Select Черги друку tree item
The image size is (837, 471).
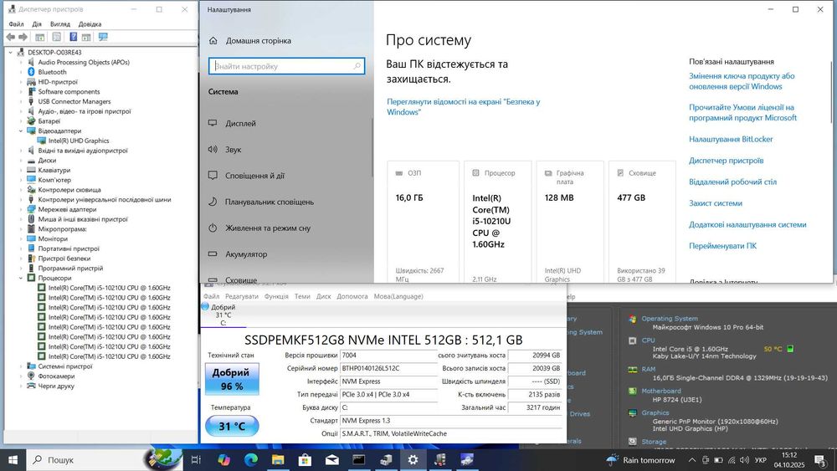point(56,387)
